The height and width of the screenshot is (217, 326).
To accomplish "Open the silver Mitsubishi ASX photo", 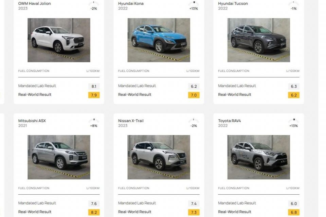I will pyautogui.click(x=59, y=157).
